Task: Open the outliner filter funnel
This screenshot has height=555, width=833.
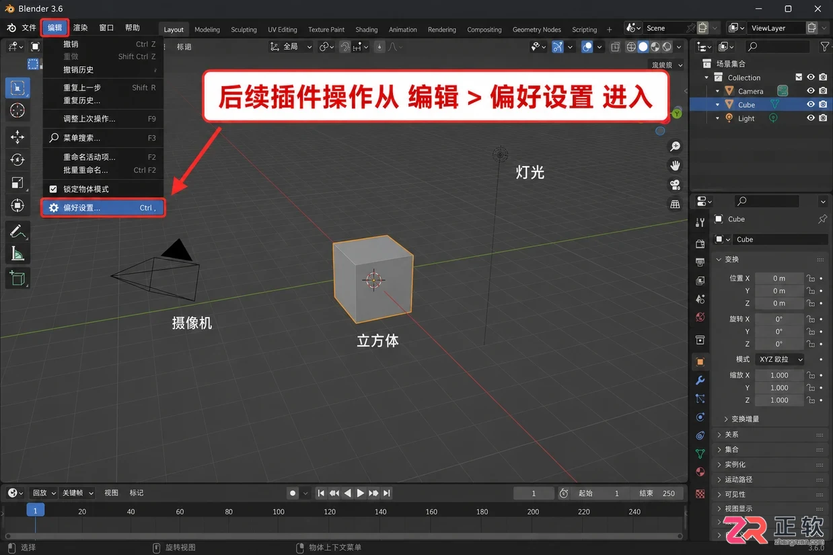Action: tap(825, 46)
